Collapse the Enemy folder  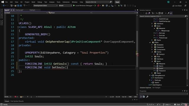(152, 52)
